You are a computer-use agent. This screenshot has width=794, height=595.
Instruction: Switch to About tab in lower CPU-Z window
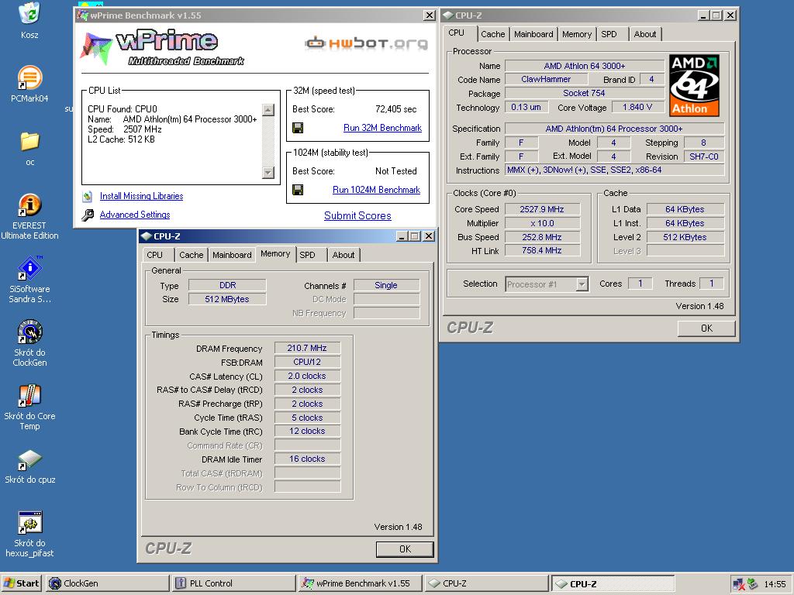(x=343, y=255)
